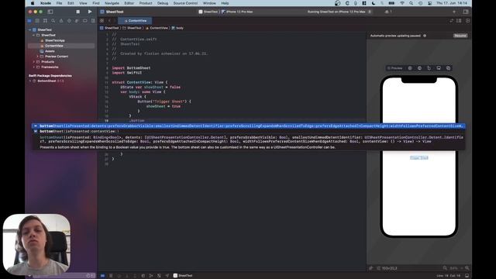Toggle breakpoints in the debug bar
496x279 pixels.
(x=102, y=276)
